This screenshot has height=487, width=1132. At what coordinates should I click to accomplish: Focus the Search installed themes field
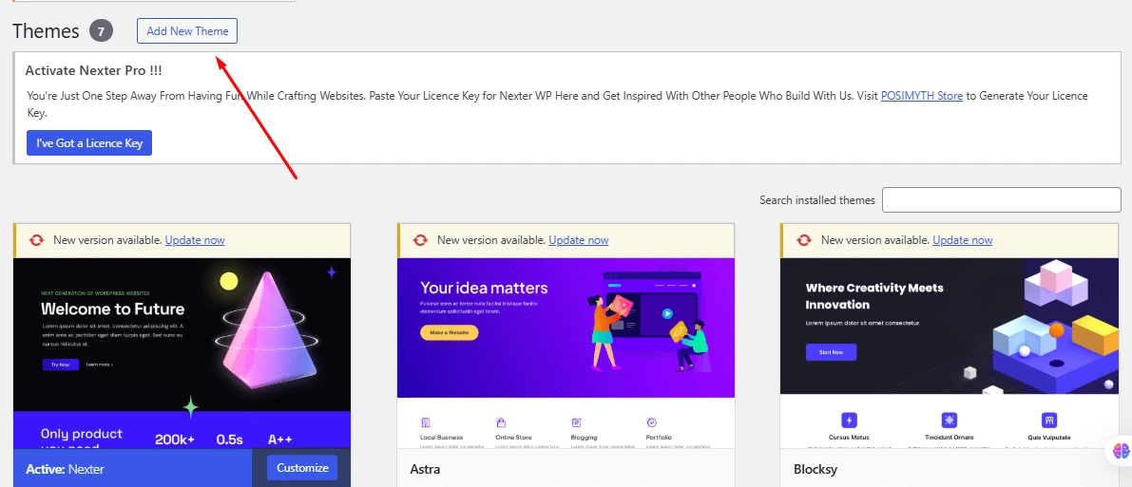(1001, 200)
